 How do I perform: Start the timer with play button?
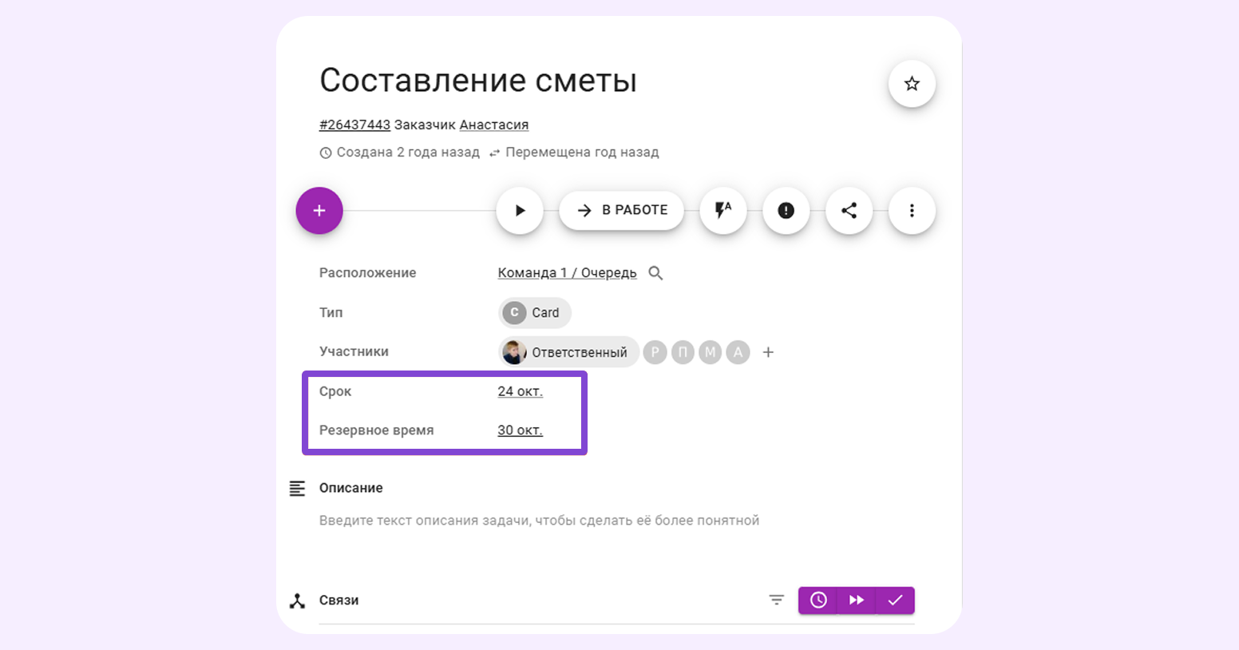(x=520, y=211)
